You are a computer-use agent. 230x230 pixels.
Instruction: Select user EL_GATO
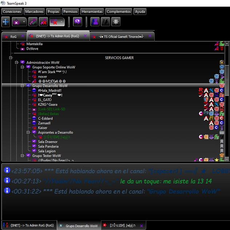(45, 100)
